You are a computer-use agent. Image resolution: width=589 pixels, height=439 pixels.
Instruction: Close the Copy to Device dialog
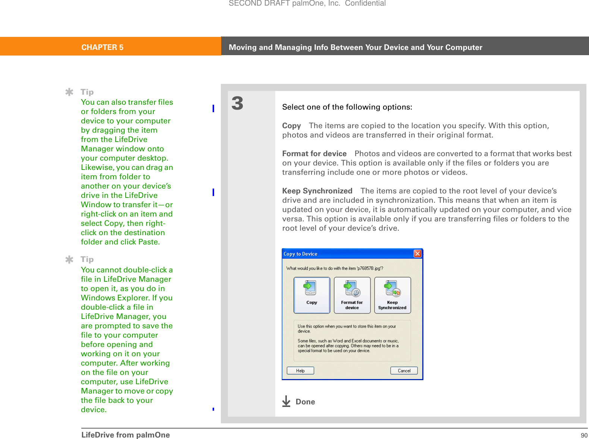pos(417,254)
